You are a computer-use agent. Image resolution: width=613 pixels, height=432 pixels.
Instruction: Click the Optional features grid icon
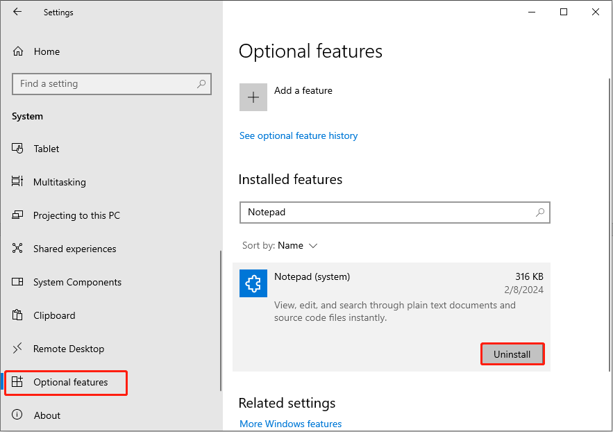(x=17, y=381)
